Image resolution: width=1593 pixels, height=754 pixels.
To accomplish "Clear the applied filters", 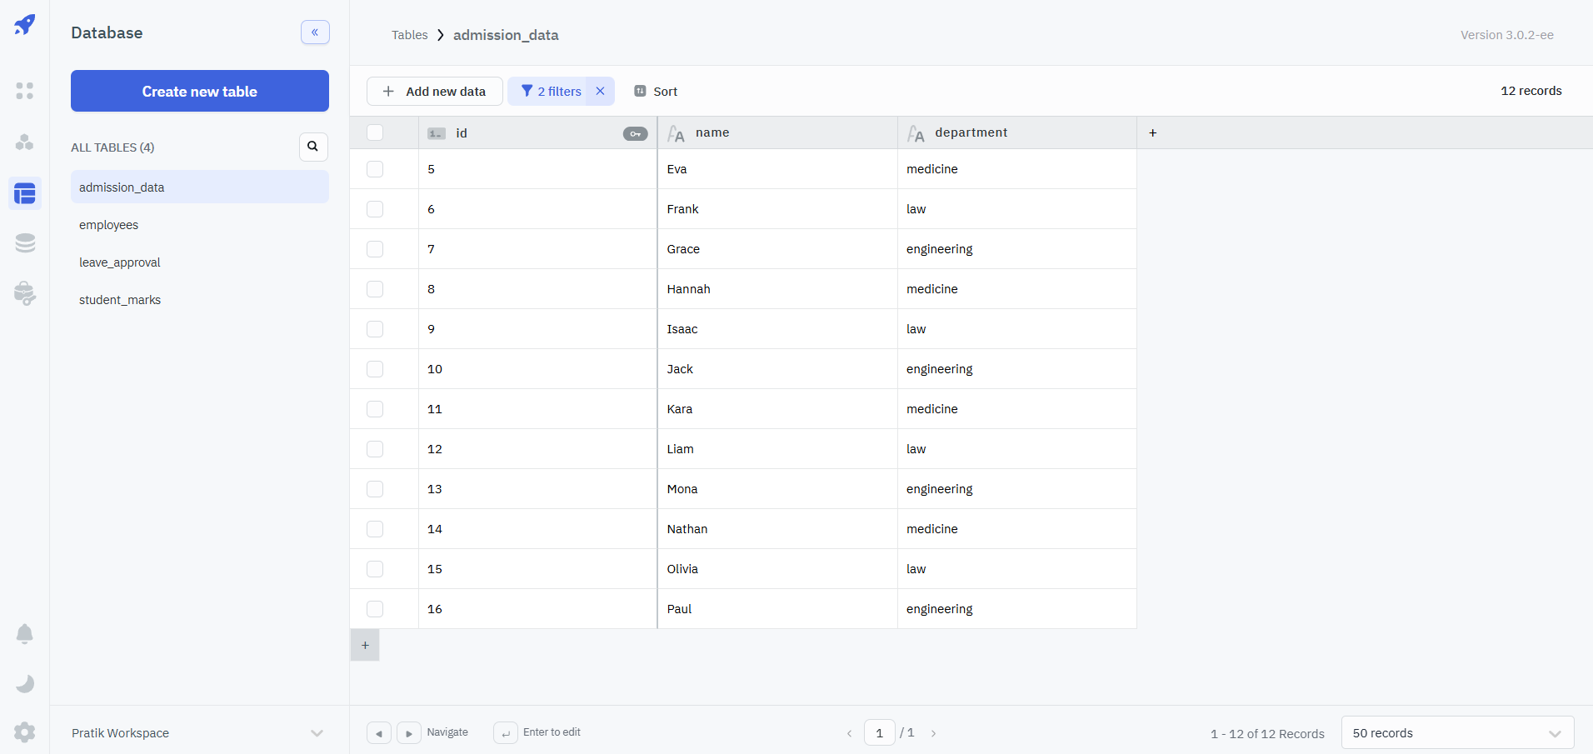I will coord(600,92).
